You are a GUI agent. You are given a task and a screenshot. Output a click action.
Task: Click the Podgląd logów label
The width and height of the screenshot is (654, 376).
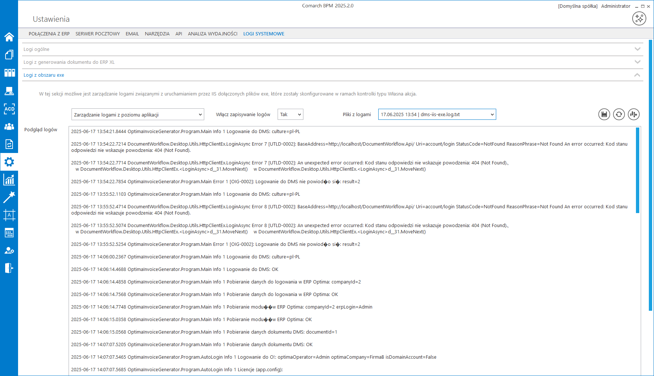[41, 129]
